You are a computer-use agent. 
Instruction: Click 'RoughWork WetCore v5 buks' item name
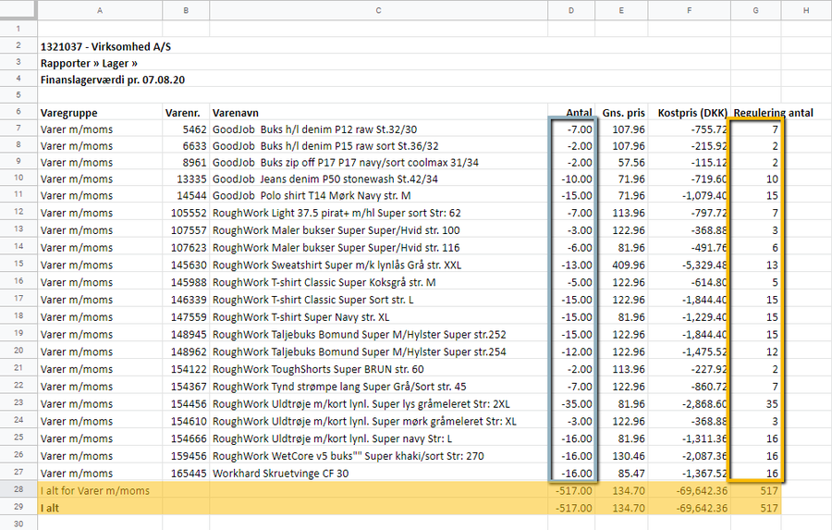coord(349,456)
